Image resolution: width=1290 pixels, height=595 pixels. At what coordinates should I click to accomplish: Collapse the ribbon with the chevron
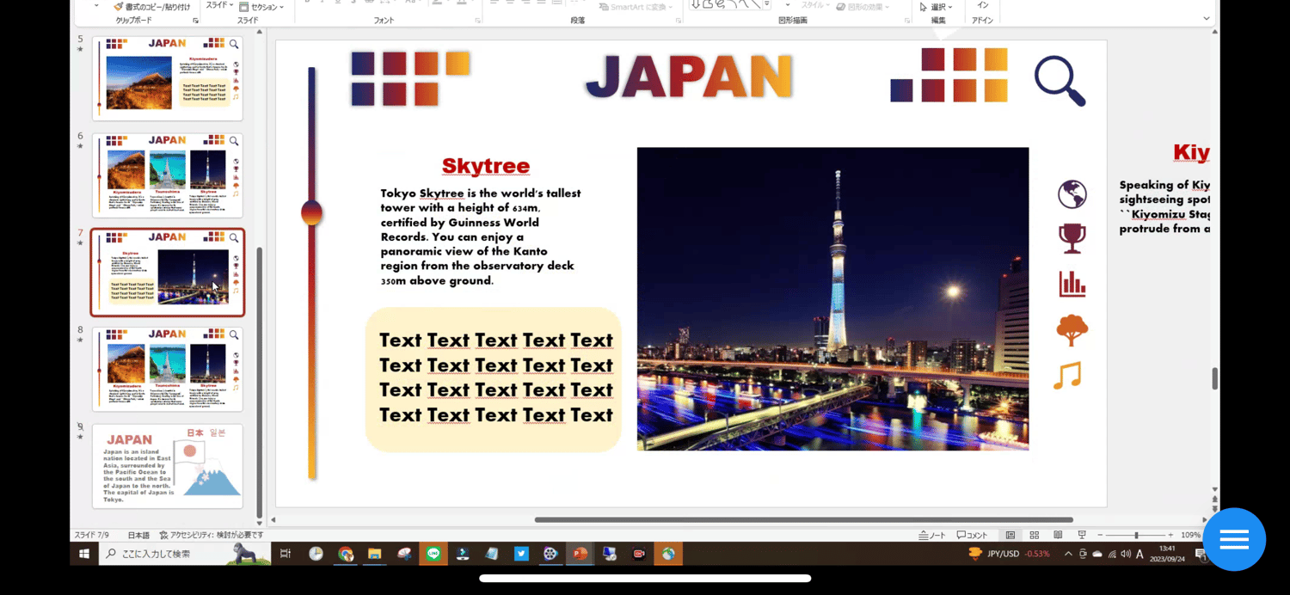click(1207, 19)
